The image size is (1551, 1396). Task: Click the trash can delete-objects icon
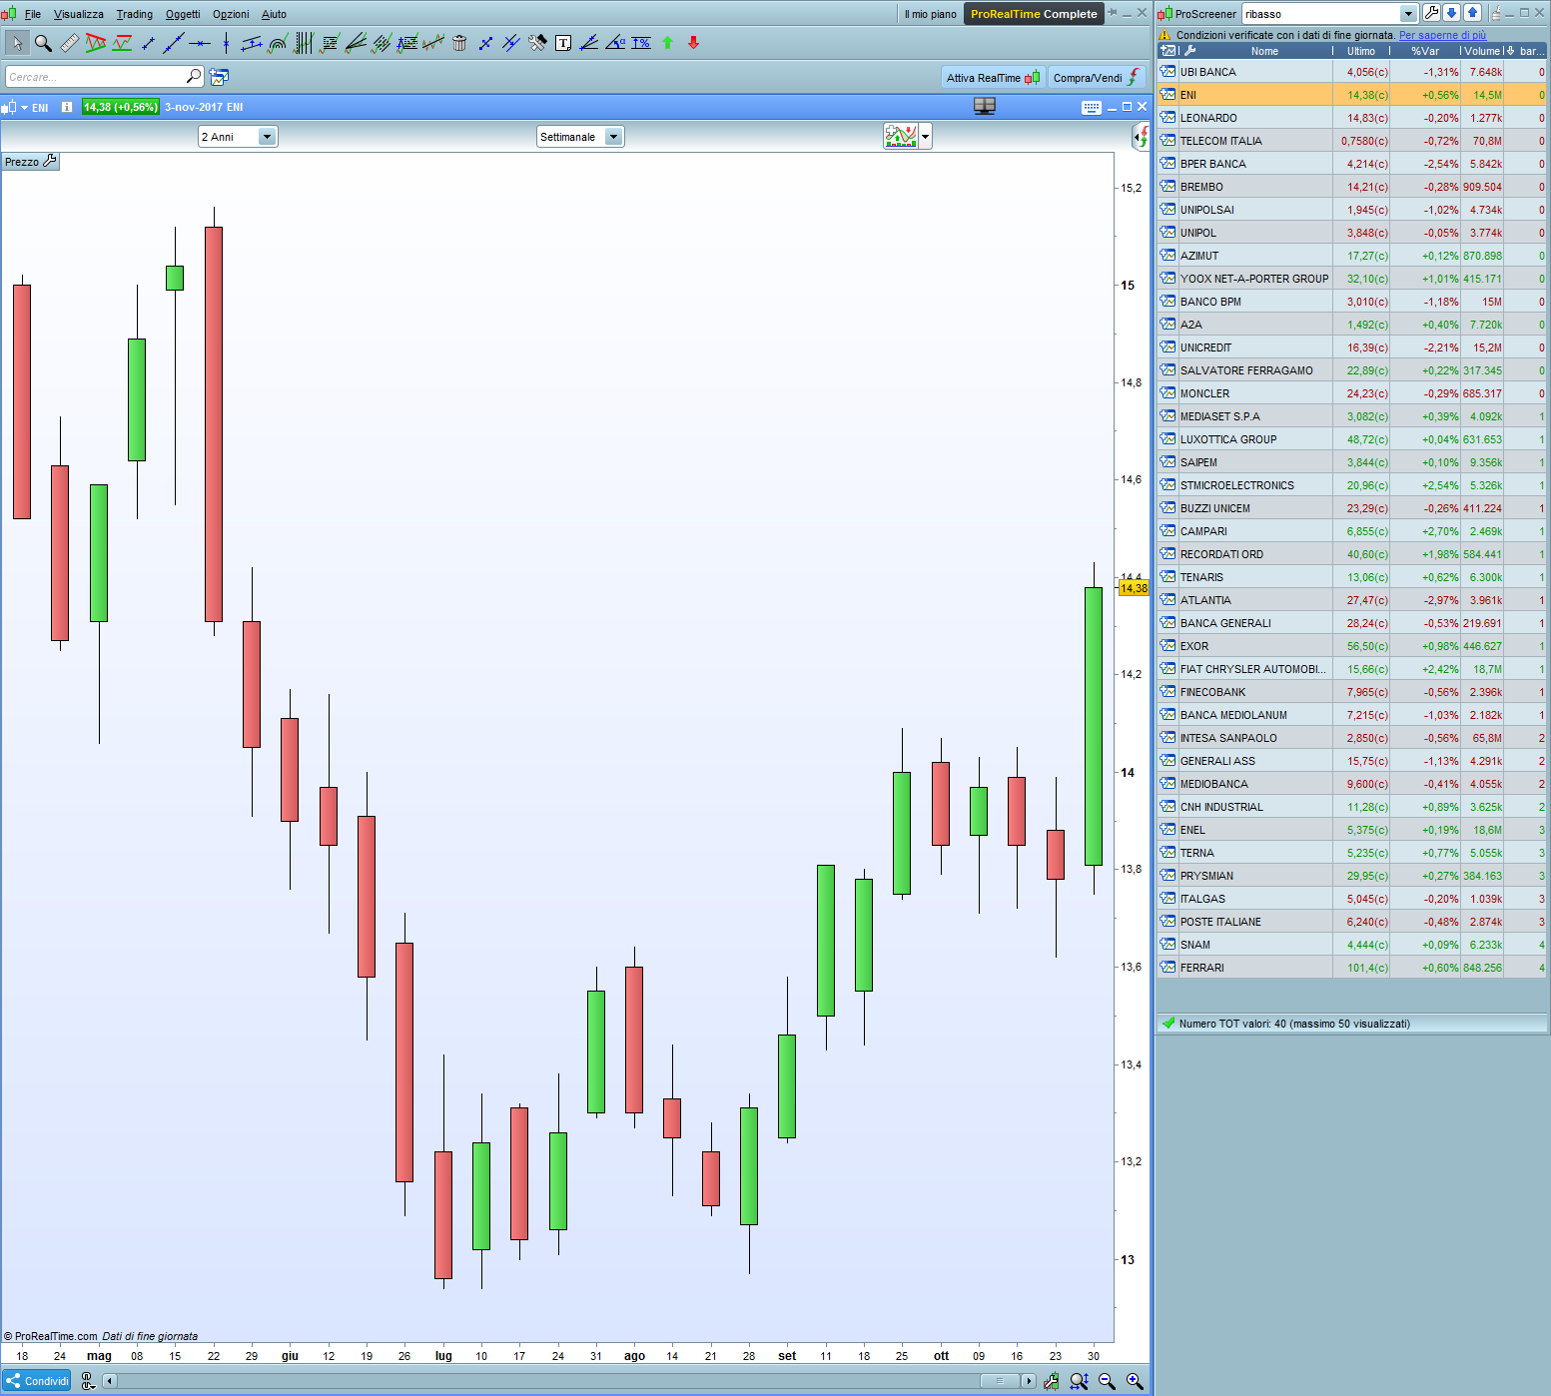[459, 43]
